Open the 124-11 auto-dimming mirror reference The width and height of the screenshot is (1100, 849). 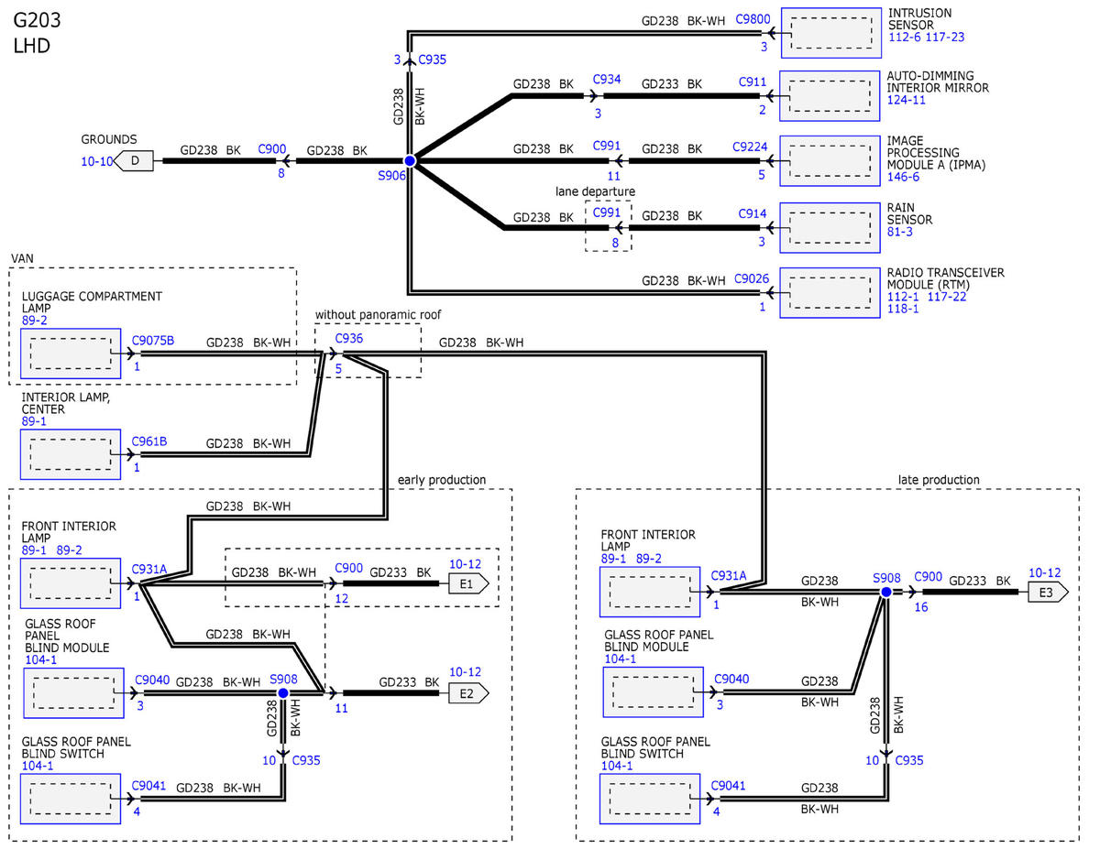tap(907, 100)
